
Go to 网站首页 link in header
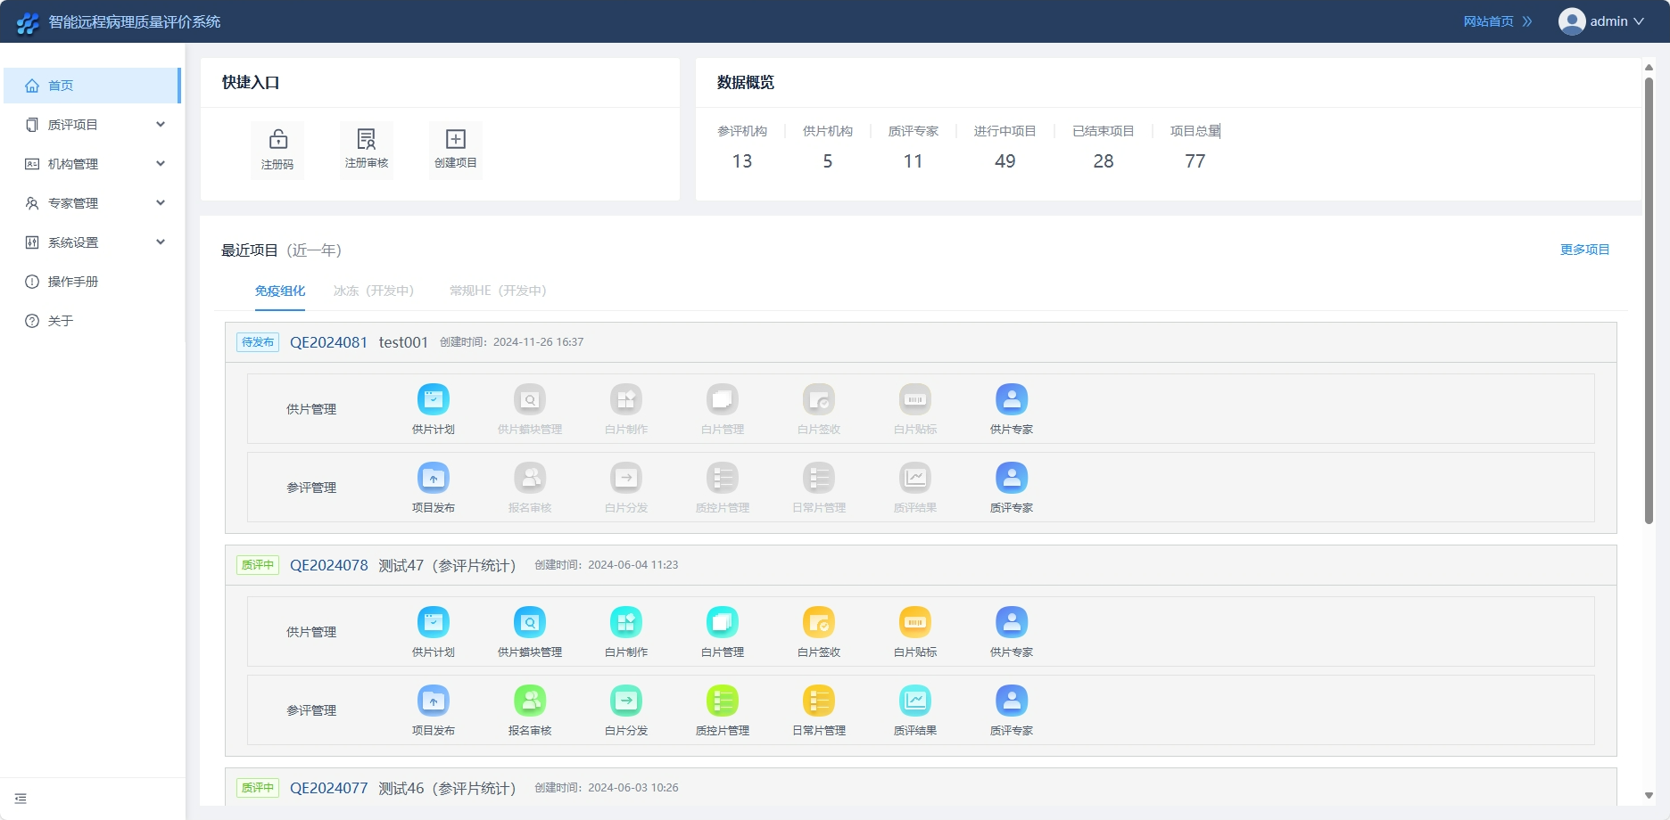coord(1497,21)
